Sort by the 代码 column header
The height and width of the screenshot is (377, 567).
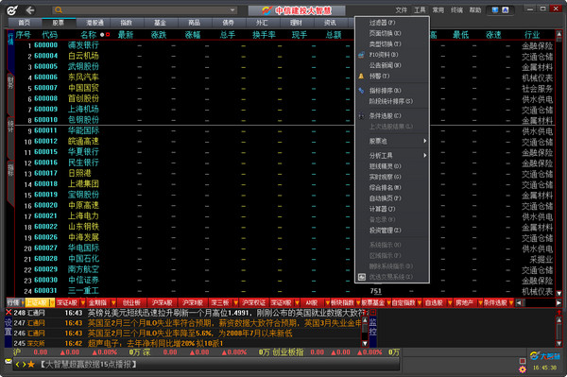click(x=49, y=35)
